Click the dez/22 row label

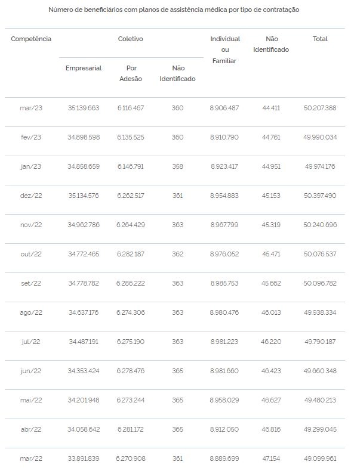pyautogui.click(x=31, y=196)
